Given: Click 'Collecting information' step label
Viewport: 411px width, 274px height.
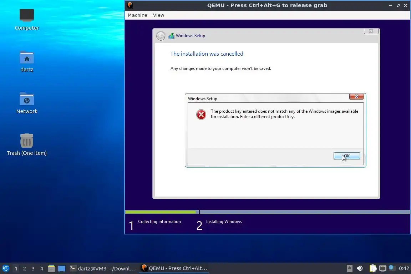Looking at the screenshot, I should 159,222.
